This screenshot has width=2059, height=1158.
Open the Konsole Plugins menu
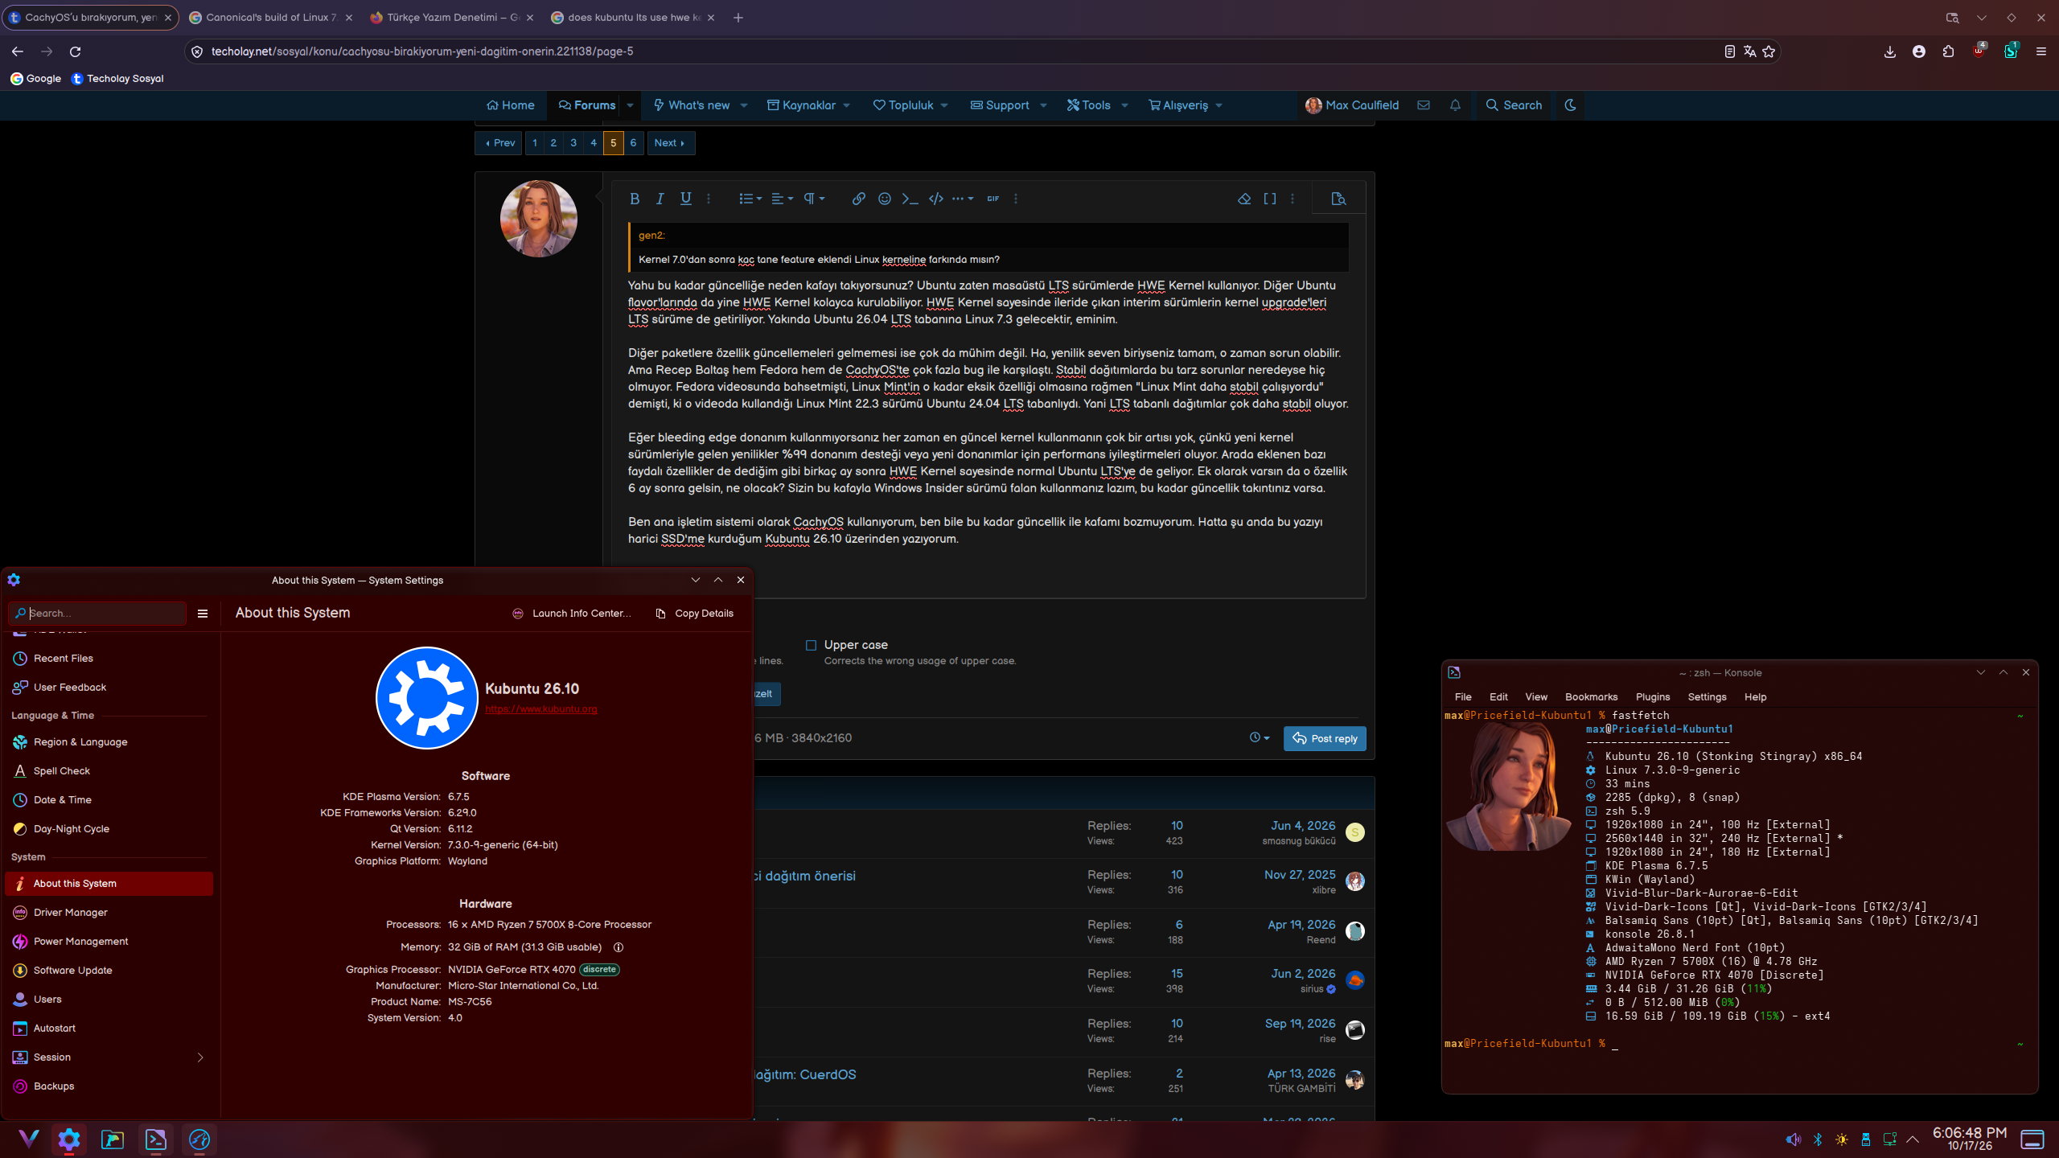[x=1653, y=696]
